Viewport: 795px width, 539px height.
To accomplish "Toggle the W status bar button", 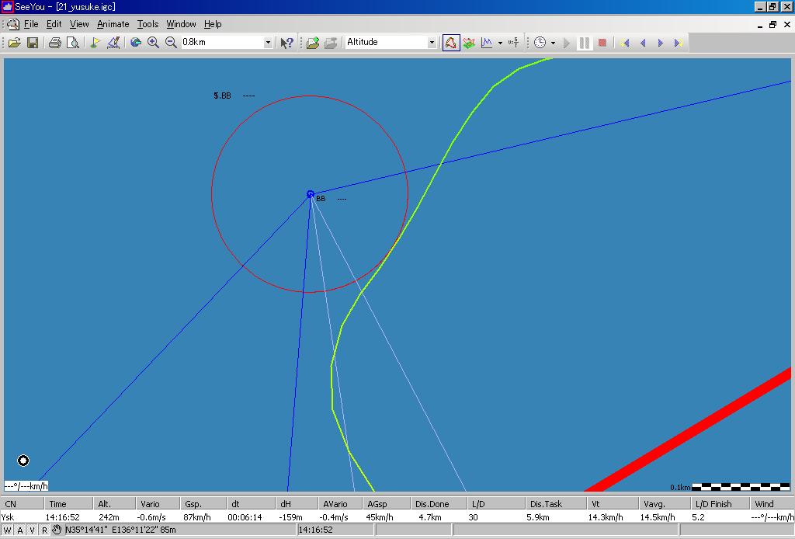I will 7,530.
